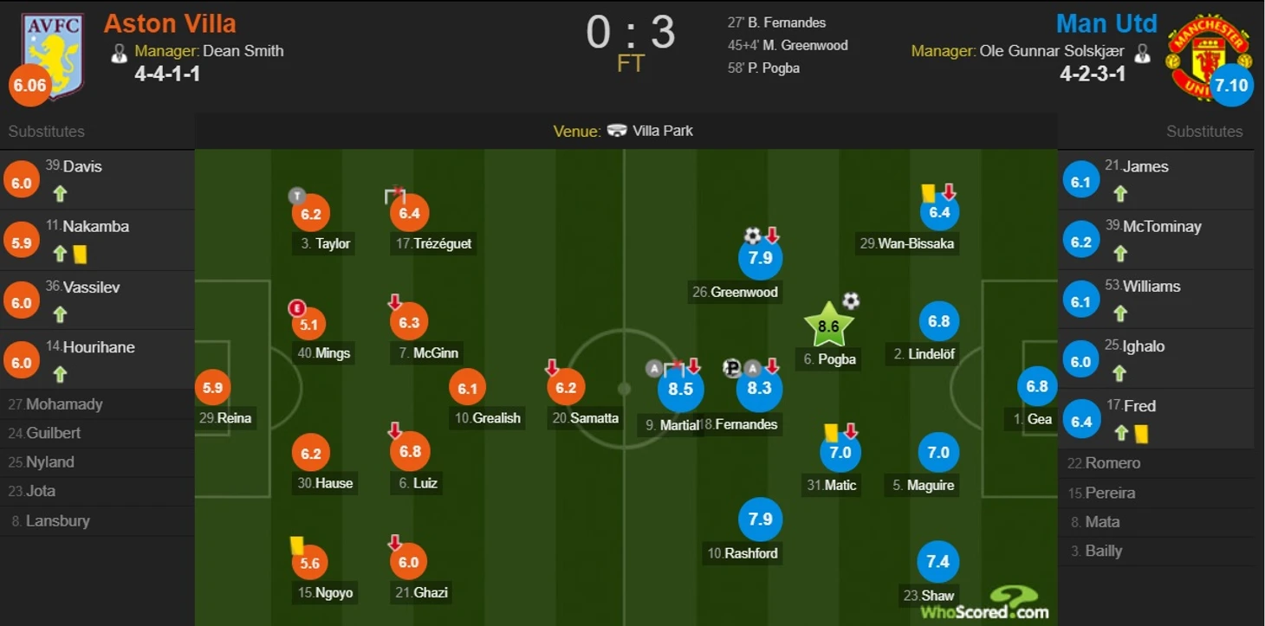Open Martial's 8.5 rating bubble
Screen dimensions: 1265x626
pyautogui.click(x=681, y=389)
